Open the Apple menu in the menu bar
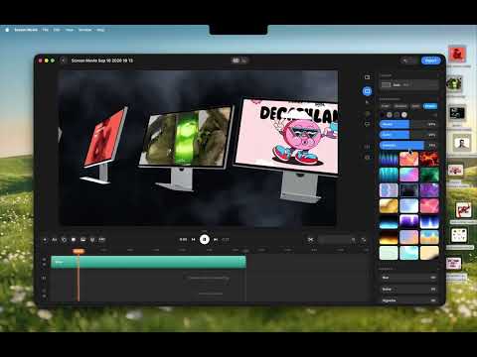477x357 pixels. click(7, 30)
